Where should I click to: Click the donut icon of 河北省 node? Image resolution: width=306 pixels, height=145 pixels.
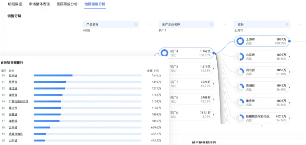(x=240, y=72)
